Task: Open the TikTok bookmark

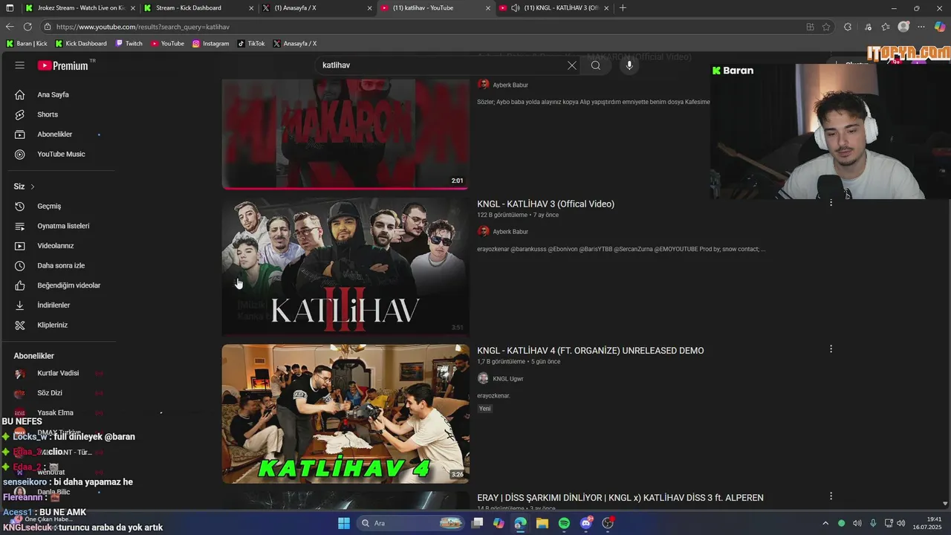Action: coord(251,43)
